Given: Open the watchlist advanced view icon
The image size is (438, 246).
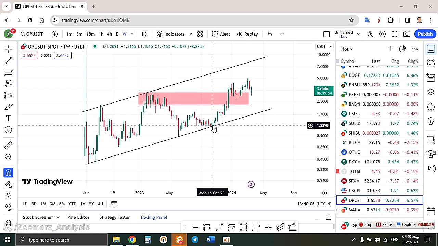Looking at the screenshot, I should click(402, 49).
